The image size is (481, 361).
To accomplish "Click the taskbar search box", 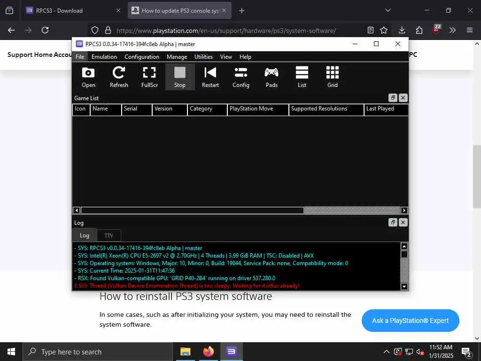I will [x=98, y=352].
